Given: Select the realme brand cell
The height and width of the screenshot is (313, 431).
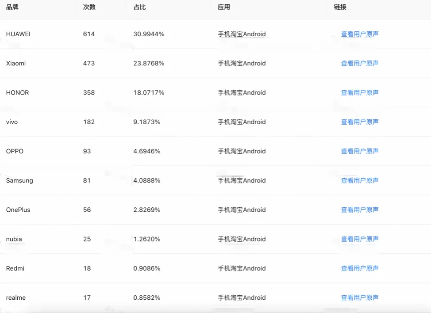Looking at the screenshot, I should 16,298.
